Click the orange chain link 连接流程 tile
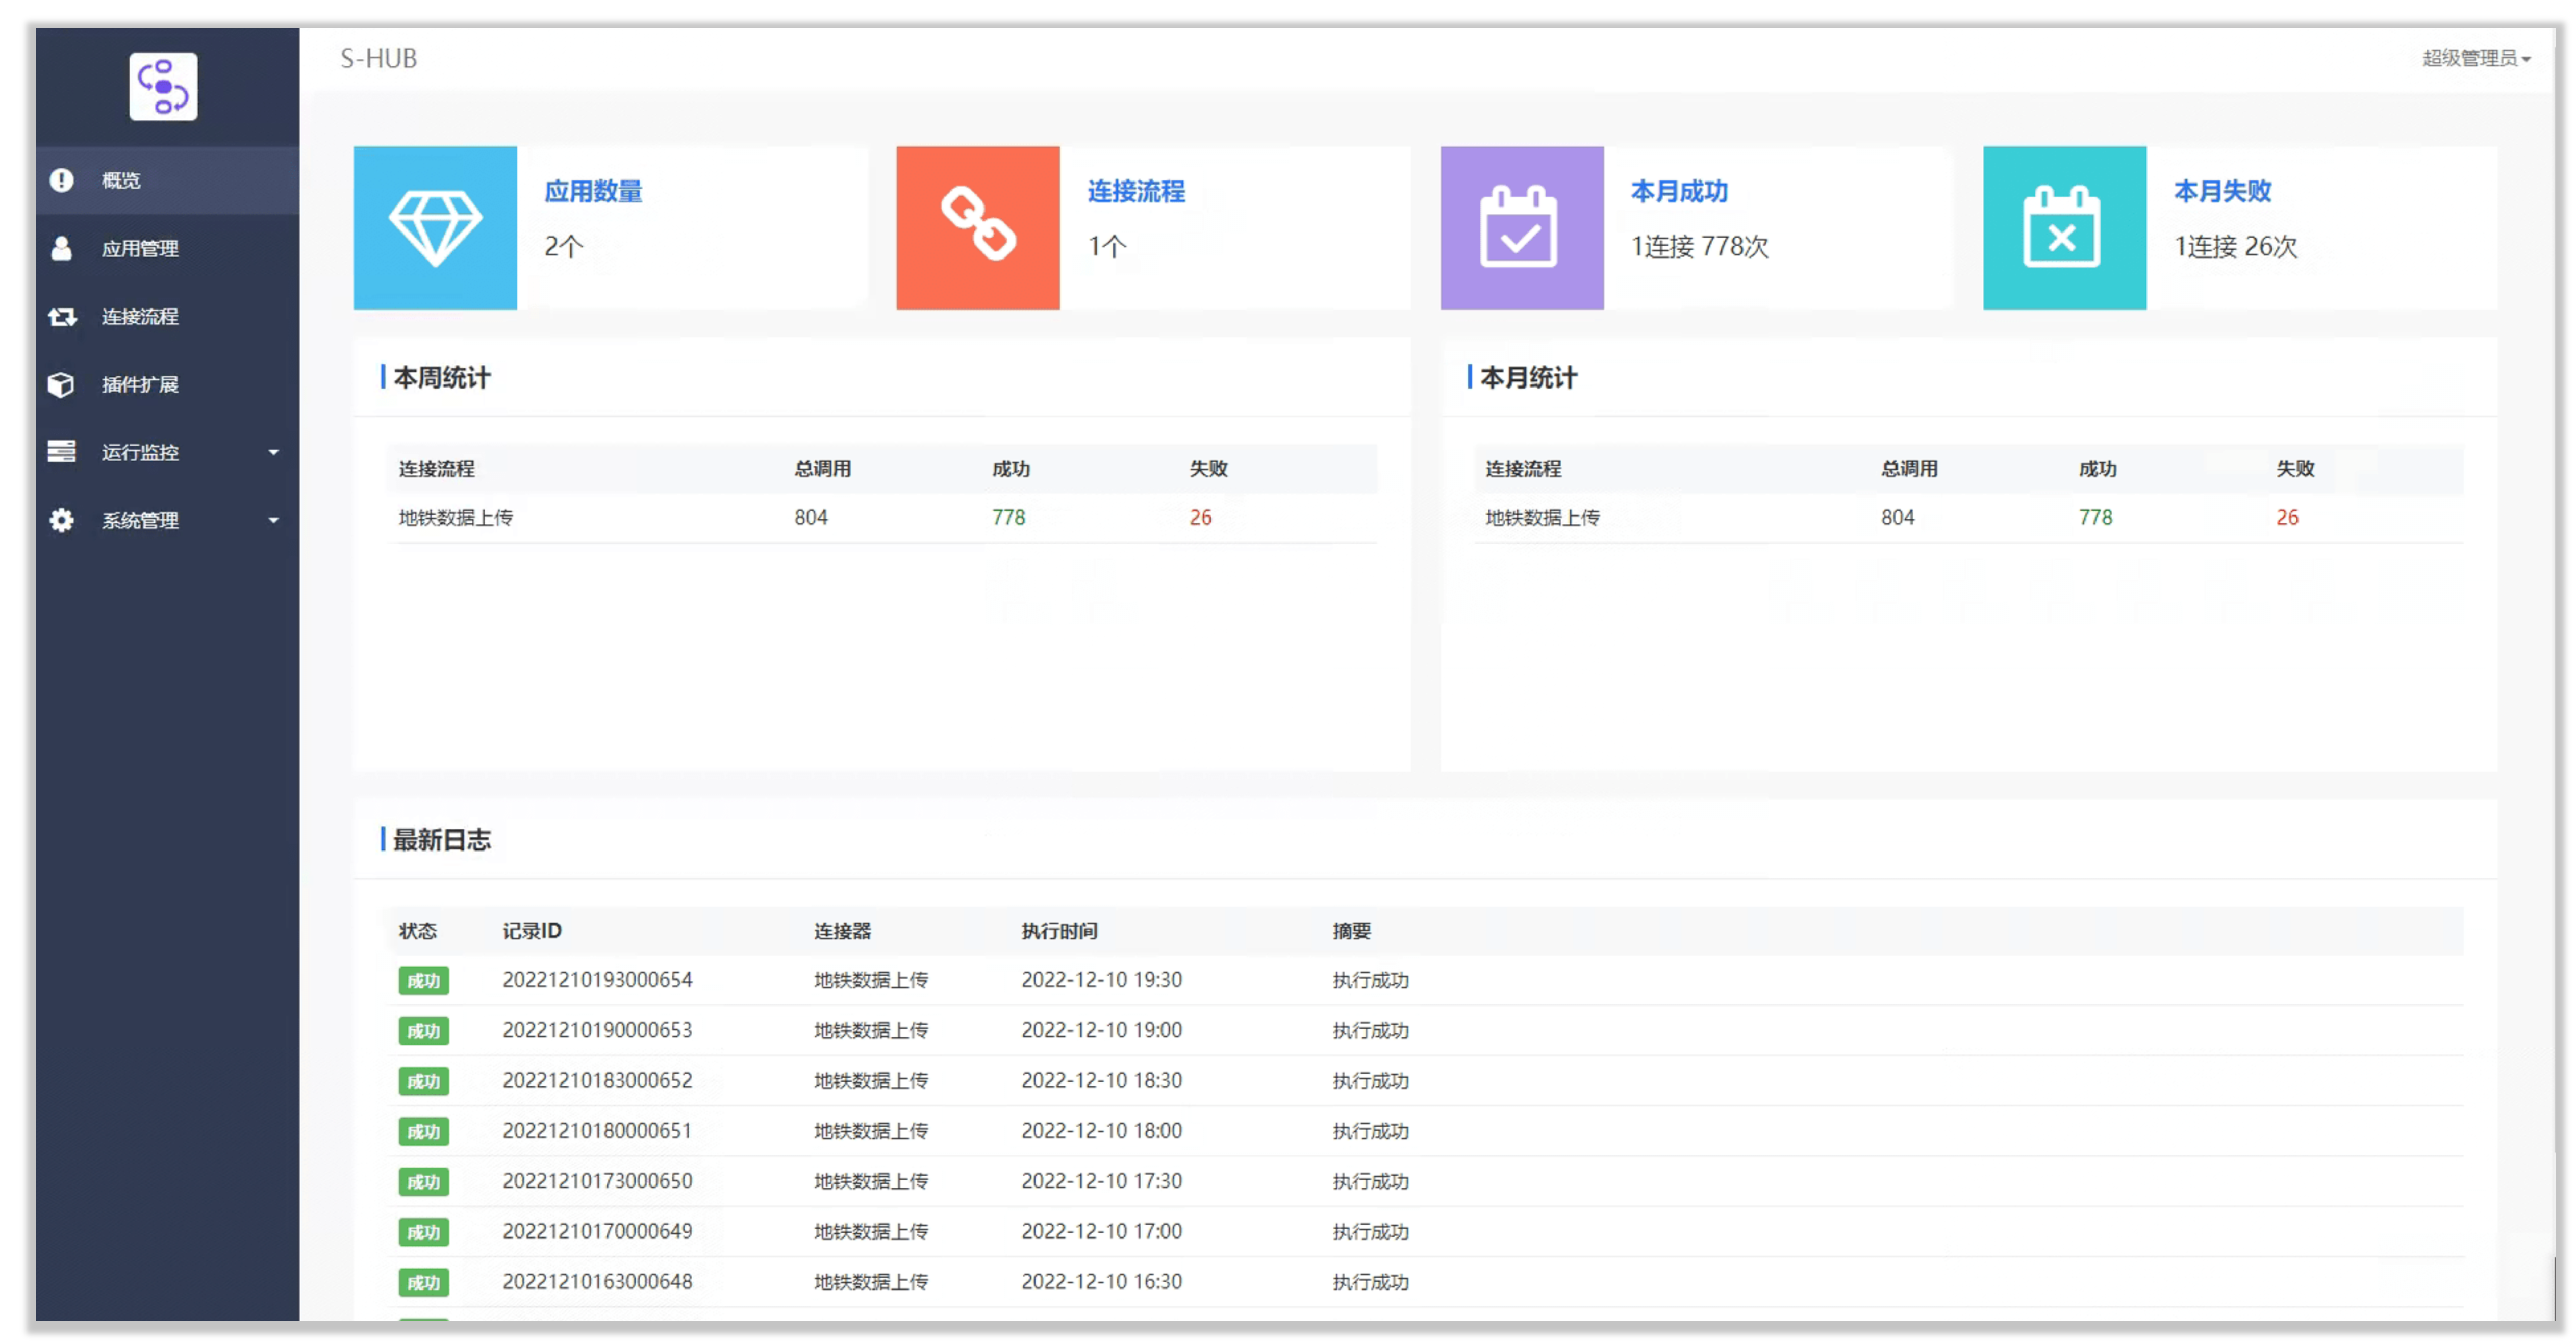Viewport: 2576px width, 1341px height. [978, 228]
